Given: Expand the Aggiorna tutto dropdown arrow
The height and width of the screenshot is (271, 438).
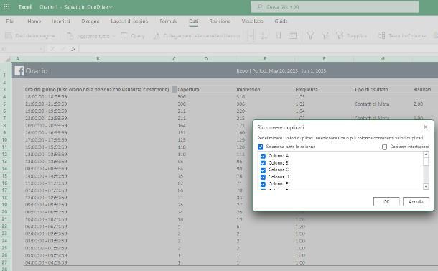Looking at the screenshot, I should [113, 36].
